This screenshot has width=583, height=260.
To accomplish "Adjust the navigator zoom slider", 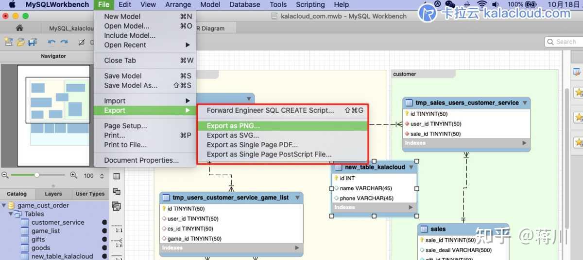I will tap(36, 175).
